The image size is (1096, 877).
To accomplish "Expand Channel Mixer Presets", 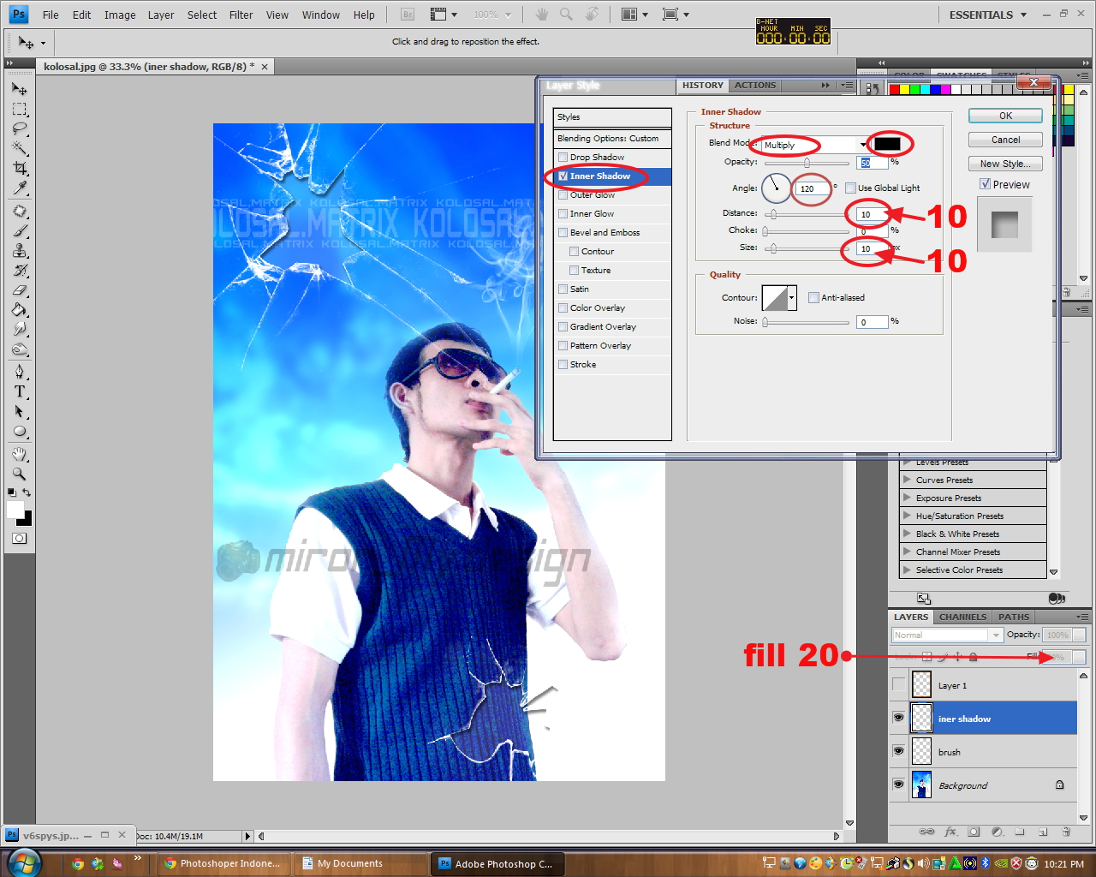I will coord(907,552).
